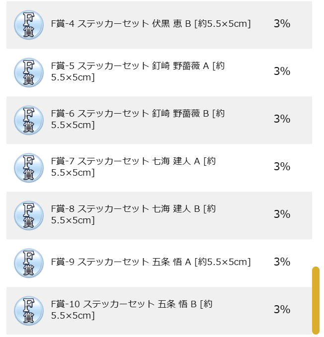Screen dimensions: 324x337
Task: Select F賞-5 釘崎 野薔薇 A sticker set text
Action: [138, 71]
